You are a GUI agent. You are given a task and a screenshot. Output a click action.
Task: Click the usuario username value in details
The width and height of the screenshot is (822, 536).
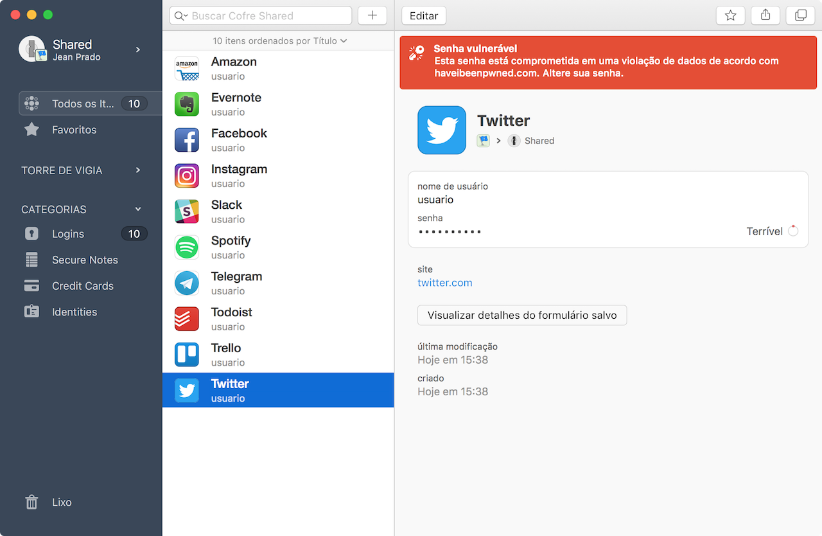click(435, 200)
